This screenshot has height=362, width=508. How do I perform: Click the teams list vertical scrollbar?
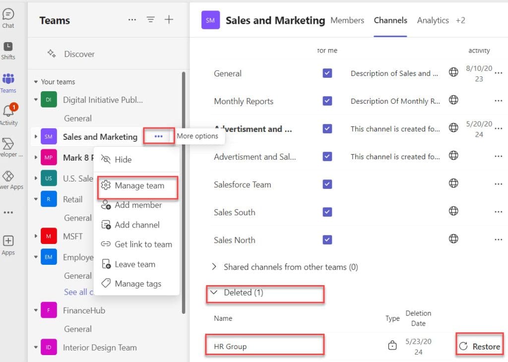click(x=184, y=193)
